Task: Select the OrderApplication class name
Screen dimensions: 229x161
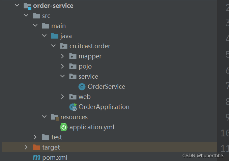Action: [104, 107]
